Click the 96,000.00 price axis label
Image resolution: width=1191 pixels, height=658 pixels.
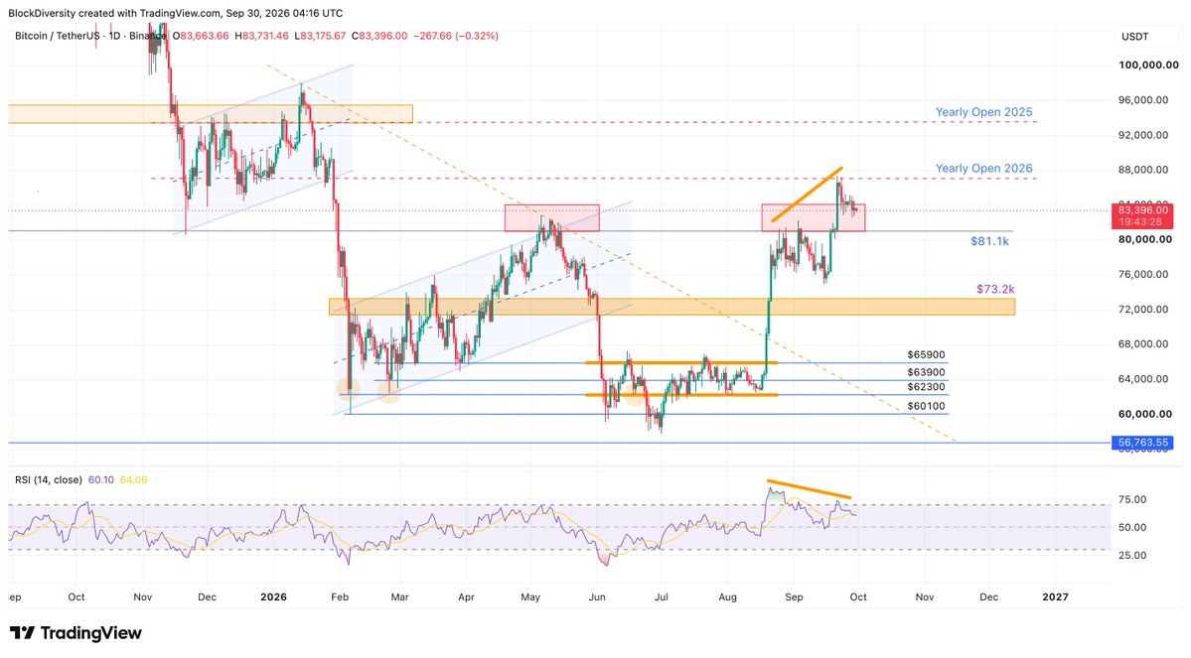[x=1143, y=100]
